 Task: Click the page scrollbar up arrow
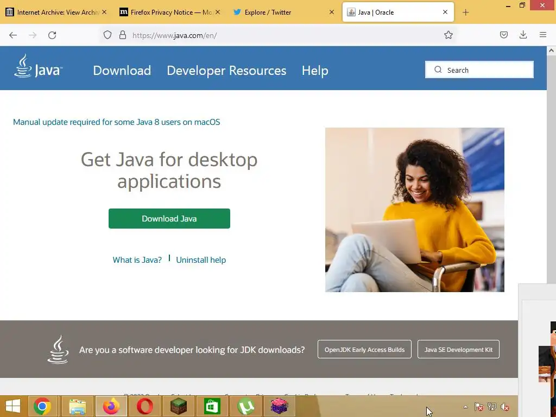pos(551,50)
